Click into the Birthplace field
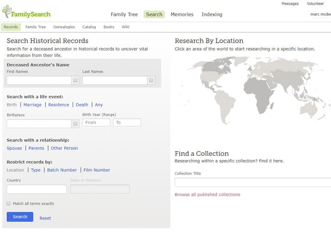Screen dimensions: 331x232 39,124
